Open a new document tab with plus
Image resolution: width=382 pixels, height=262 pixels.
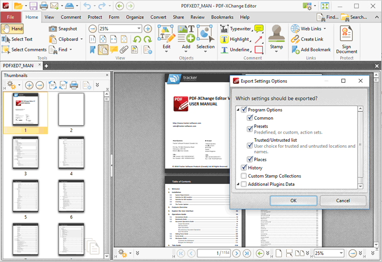(x=46, y=66)
